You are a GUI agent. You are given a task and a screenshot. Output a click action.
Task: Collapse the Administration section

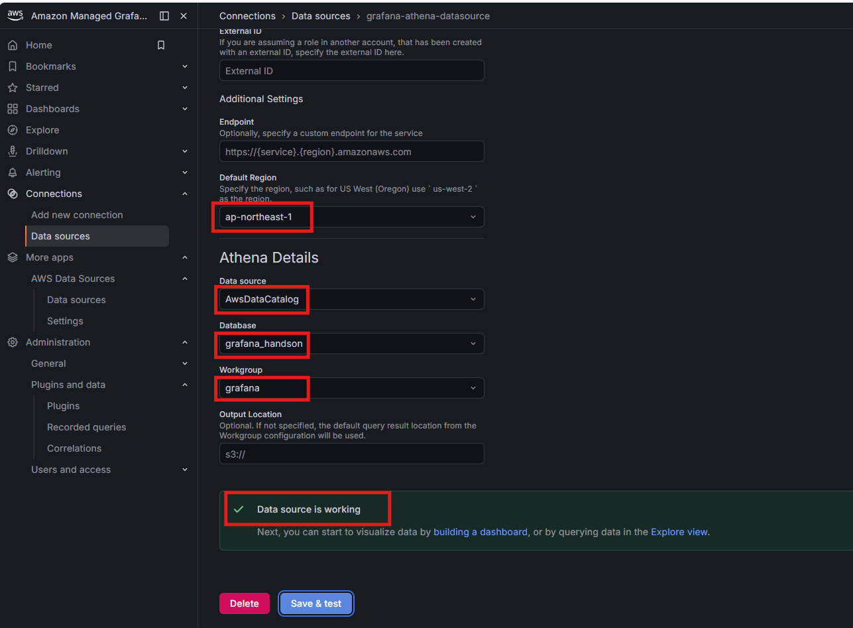click(185, 342)
